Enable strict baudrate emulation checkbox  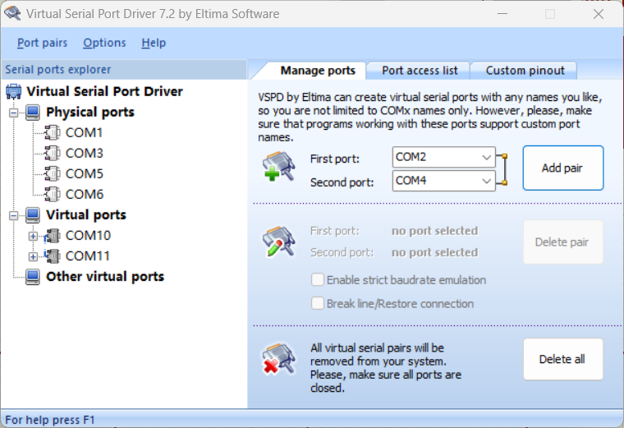(x=317, y=280)
